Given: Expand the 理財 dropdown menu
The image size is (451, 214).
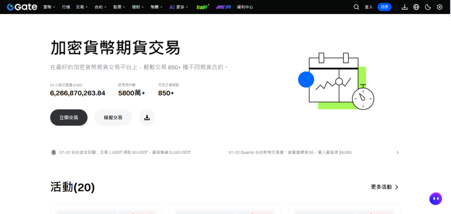Looking at the screenshot, I should pos(138,7).
